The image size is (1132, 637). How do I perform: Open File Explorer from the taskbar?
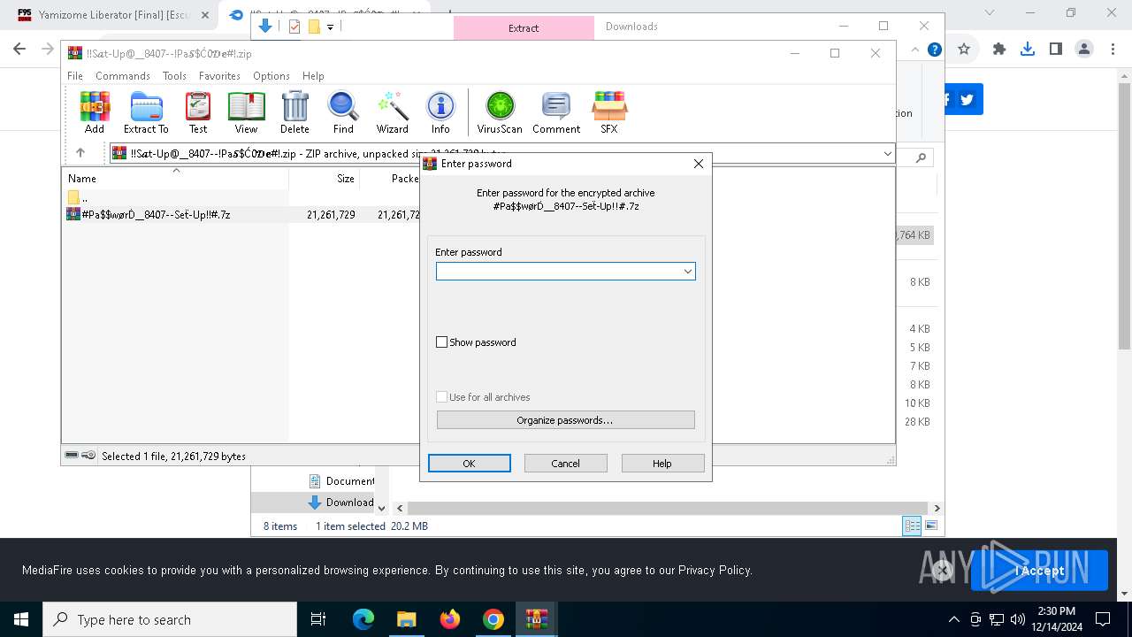407,619
